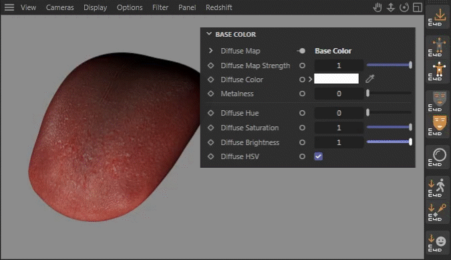Image resolution: width=451 pixels, height=260 pixels.
Task: Click the Diffuse Map Strength value field
Action: (339, 66)
